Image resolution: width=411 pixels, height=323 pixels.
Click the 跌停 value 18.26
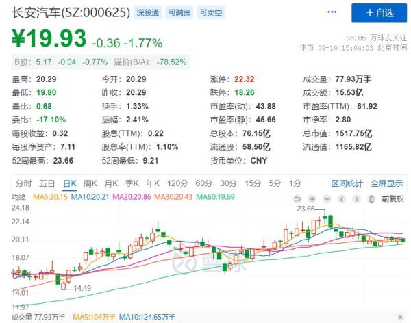[245, 92]
